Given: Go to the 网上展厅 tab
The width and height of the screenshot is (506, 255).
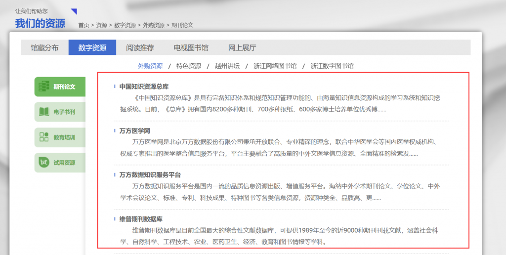Looking at the screenshot, I should coord(242,48).
